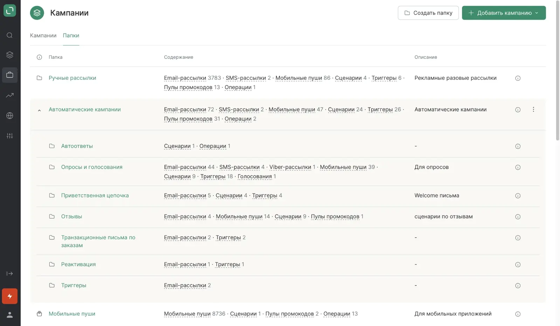Click Пулы промокодов 13 in Ручные рассылки
This screenshot has height=326, width=560.
click(x=192, y=87)
